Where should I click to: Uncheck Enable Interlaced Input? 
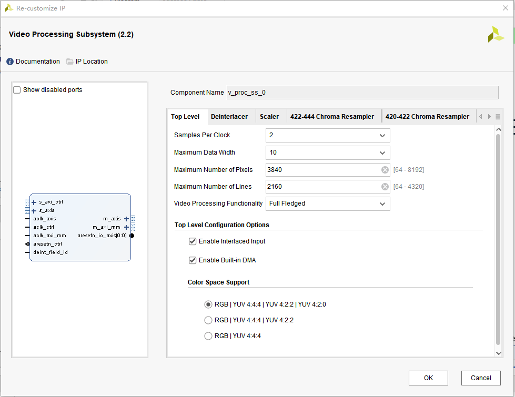click(x=193, y=241)
